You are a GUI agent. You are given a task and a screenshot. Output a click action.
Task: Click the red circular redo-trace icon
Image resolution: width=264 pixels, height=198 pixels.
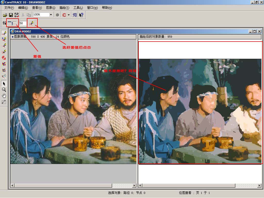click(64, 15)
